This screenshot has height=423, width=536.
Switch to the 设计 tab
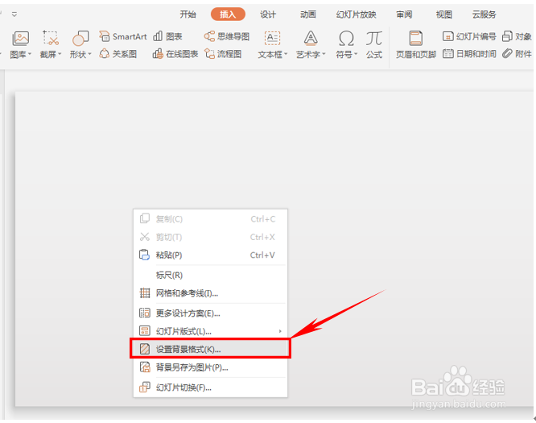pos(268,15)
